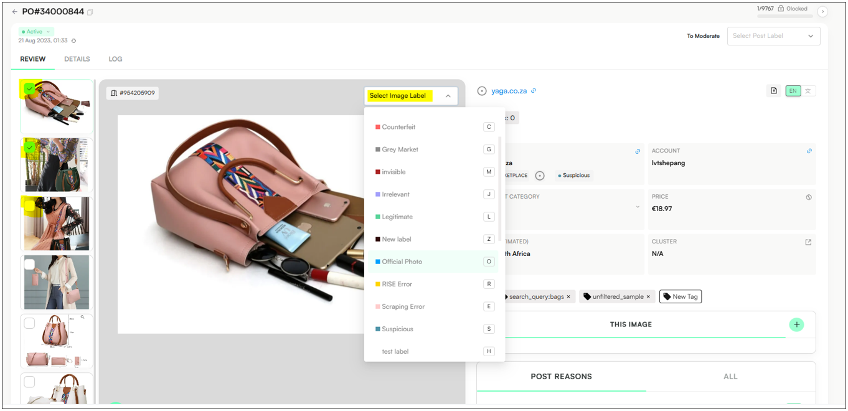Remove the unfiltered_sample tag
This screenshot has height=411, width=848.
pyautogui.click(x=648, y=297)
